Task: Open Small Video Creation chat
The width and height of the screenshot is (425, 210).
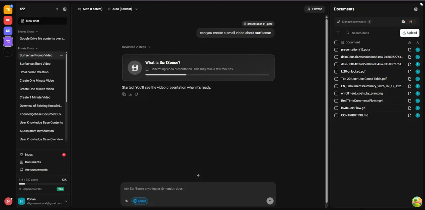Action: [34, 72]
